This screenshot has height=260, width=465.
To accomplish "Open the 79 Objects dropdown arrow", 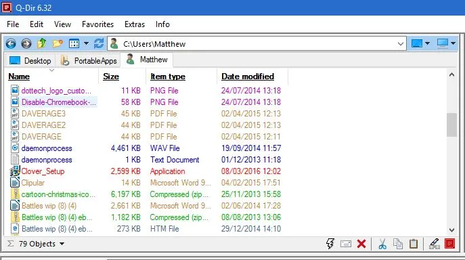I will coord(62,244).
